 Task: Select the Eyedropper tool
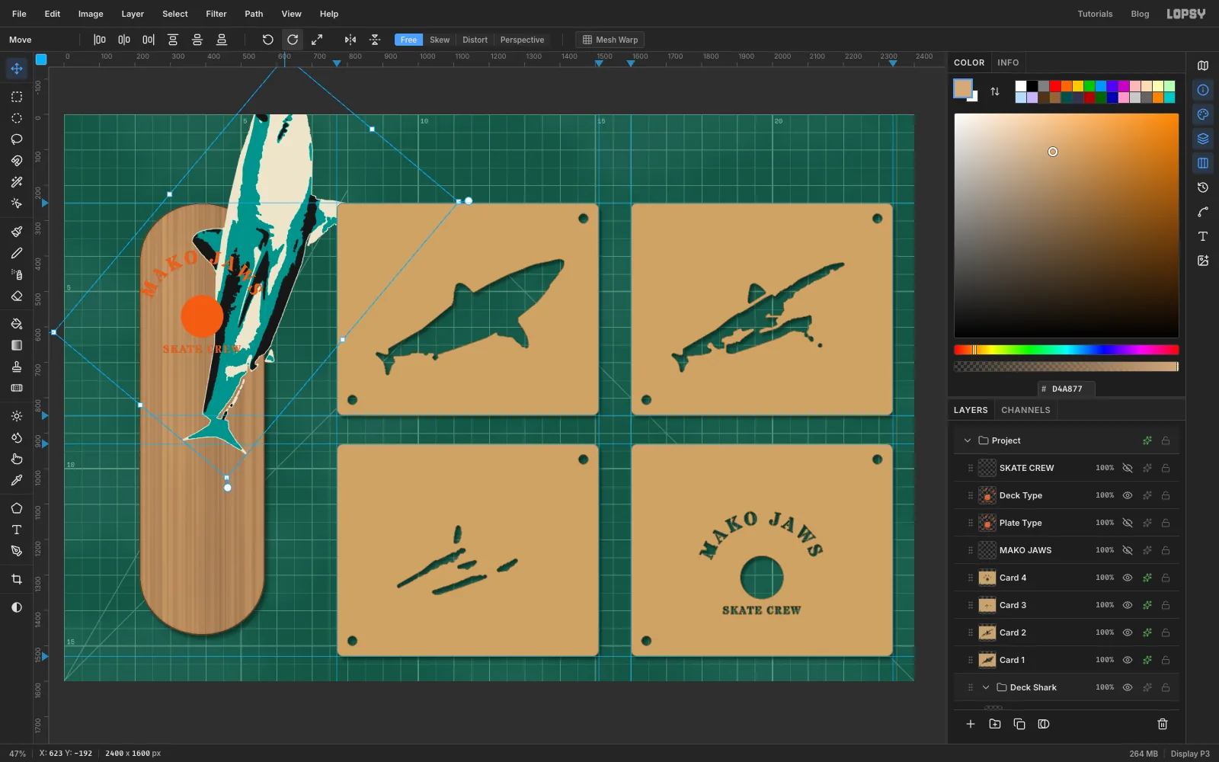[17, 480]
